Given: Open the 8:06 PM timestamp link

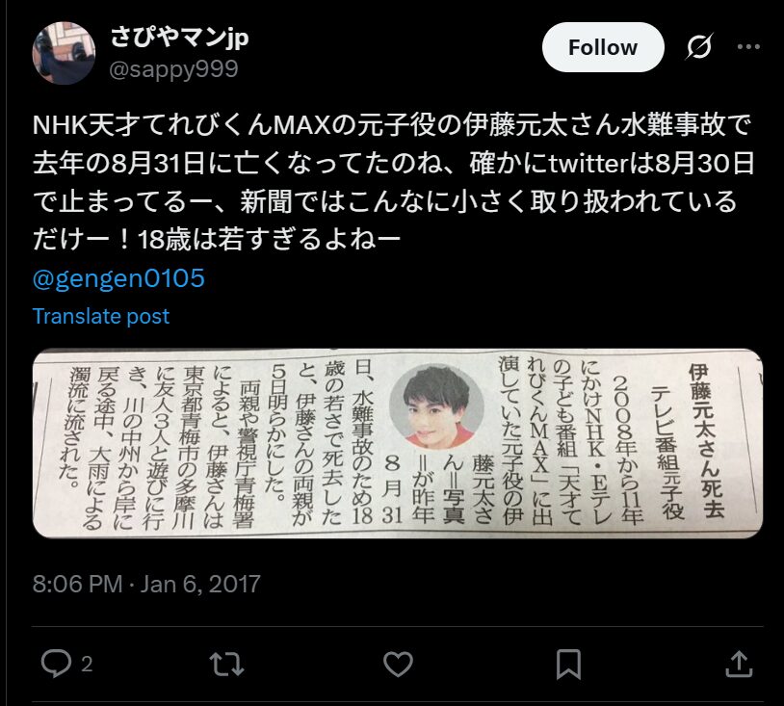Looking at the screenshot, I should (x=77, y=584).
